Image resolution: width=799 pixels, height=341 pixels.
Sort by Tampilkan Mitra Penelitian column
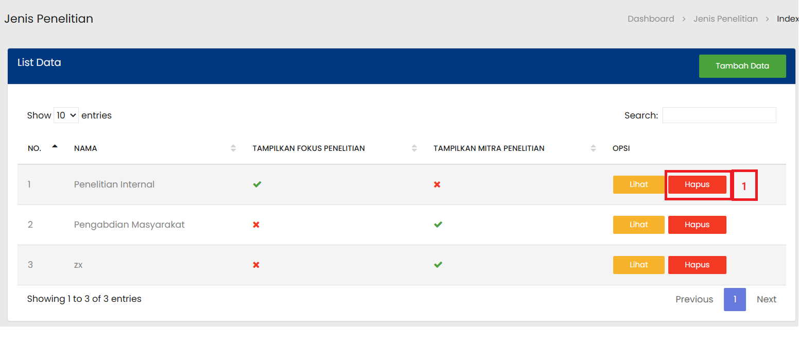tap(514, 148)
